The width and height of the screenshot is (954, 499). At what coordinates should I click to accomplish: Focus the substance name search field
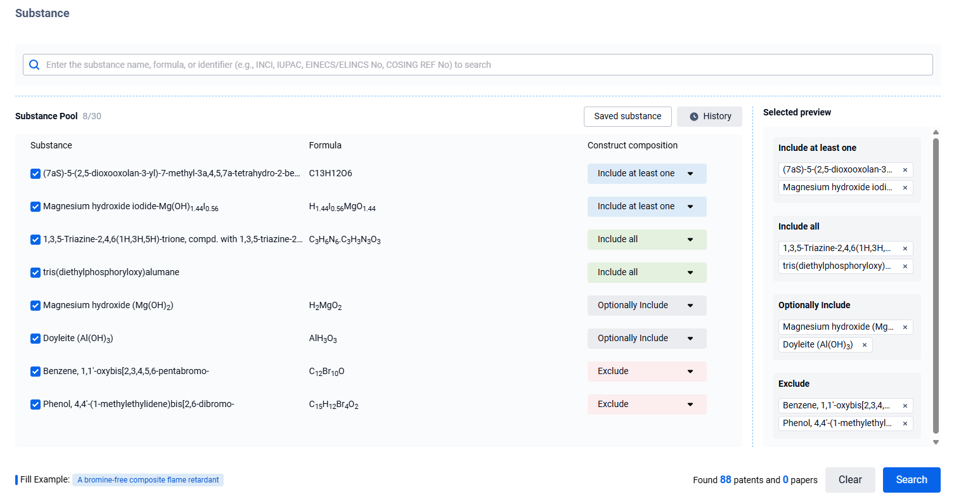(x=477, y=65)
